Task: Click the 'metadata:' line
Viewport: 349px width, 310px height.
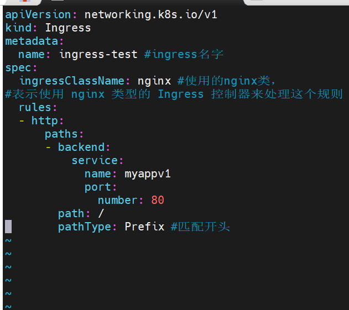Action: 34,41
